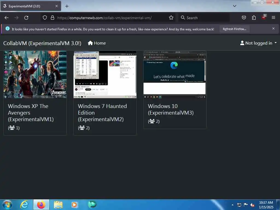Select the ExperimentalVM (3.0!) browser tab
Image resolution: width=280 pixels, height=210 pixels.
(x=31, y=6)
